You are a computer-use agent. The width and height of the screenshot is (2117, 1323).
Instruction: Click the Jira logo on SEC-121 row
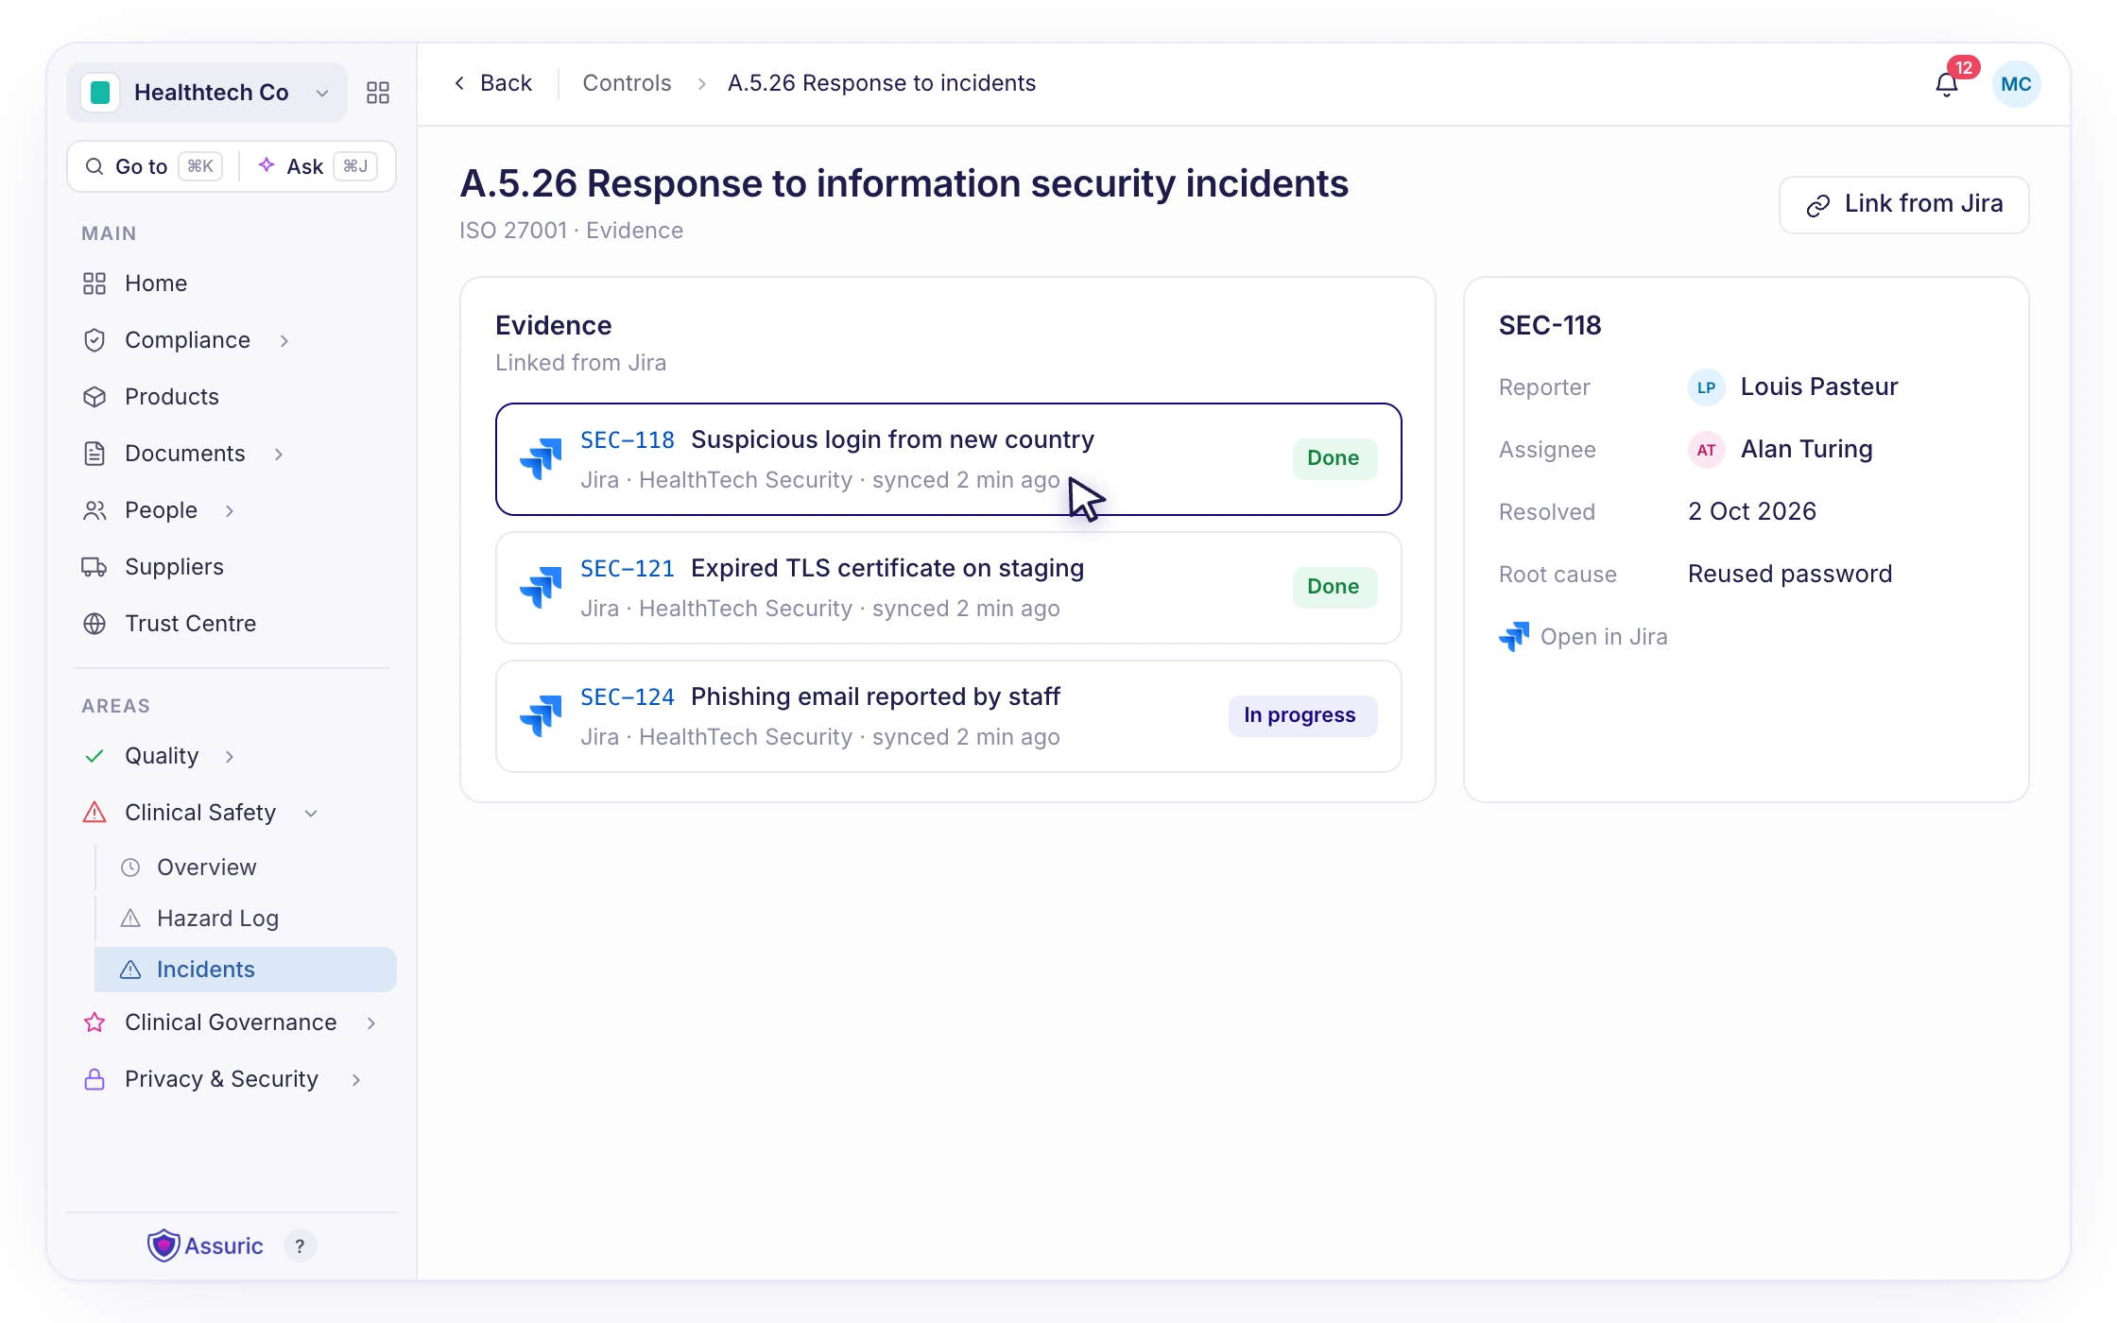pos(541,588)
